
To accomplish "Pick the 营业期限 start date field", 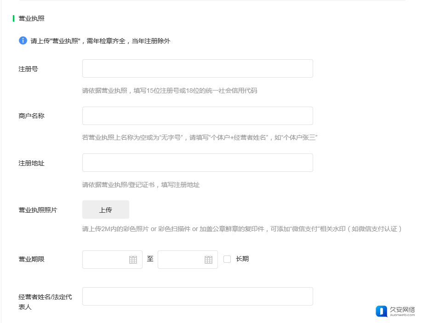I will click(x=106, y=260).
